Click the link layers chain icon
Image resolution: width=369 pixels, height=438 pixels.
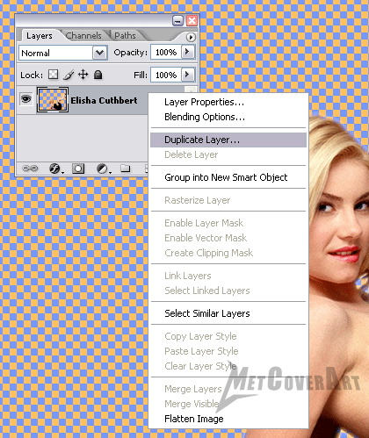pyautogui.click(x=30, y=169)
